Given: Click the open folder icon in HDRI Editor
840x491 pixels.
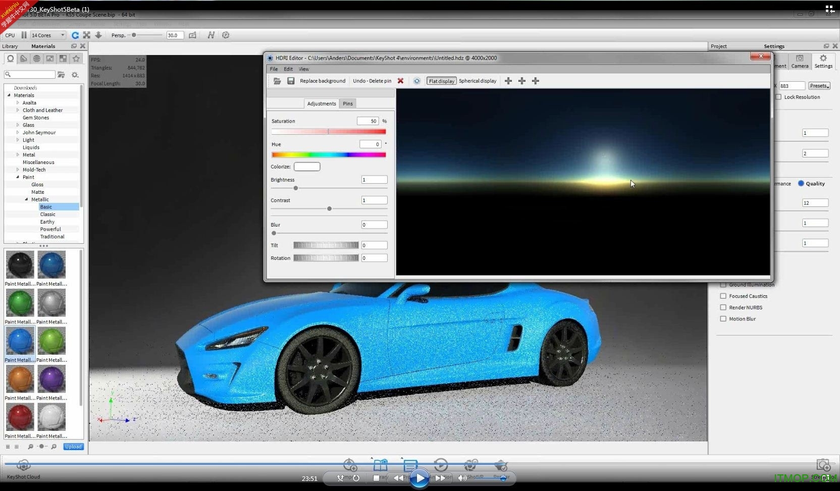Looking at the screenshot, I should (277, 81).
